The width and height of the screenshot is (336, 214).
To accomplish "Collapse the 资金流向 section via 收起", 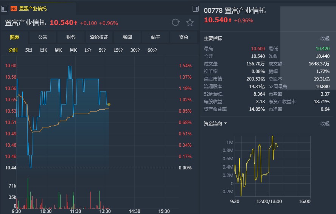I will pyautogui.click(x=325, y=123).
